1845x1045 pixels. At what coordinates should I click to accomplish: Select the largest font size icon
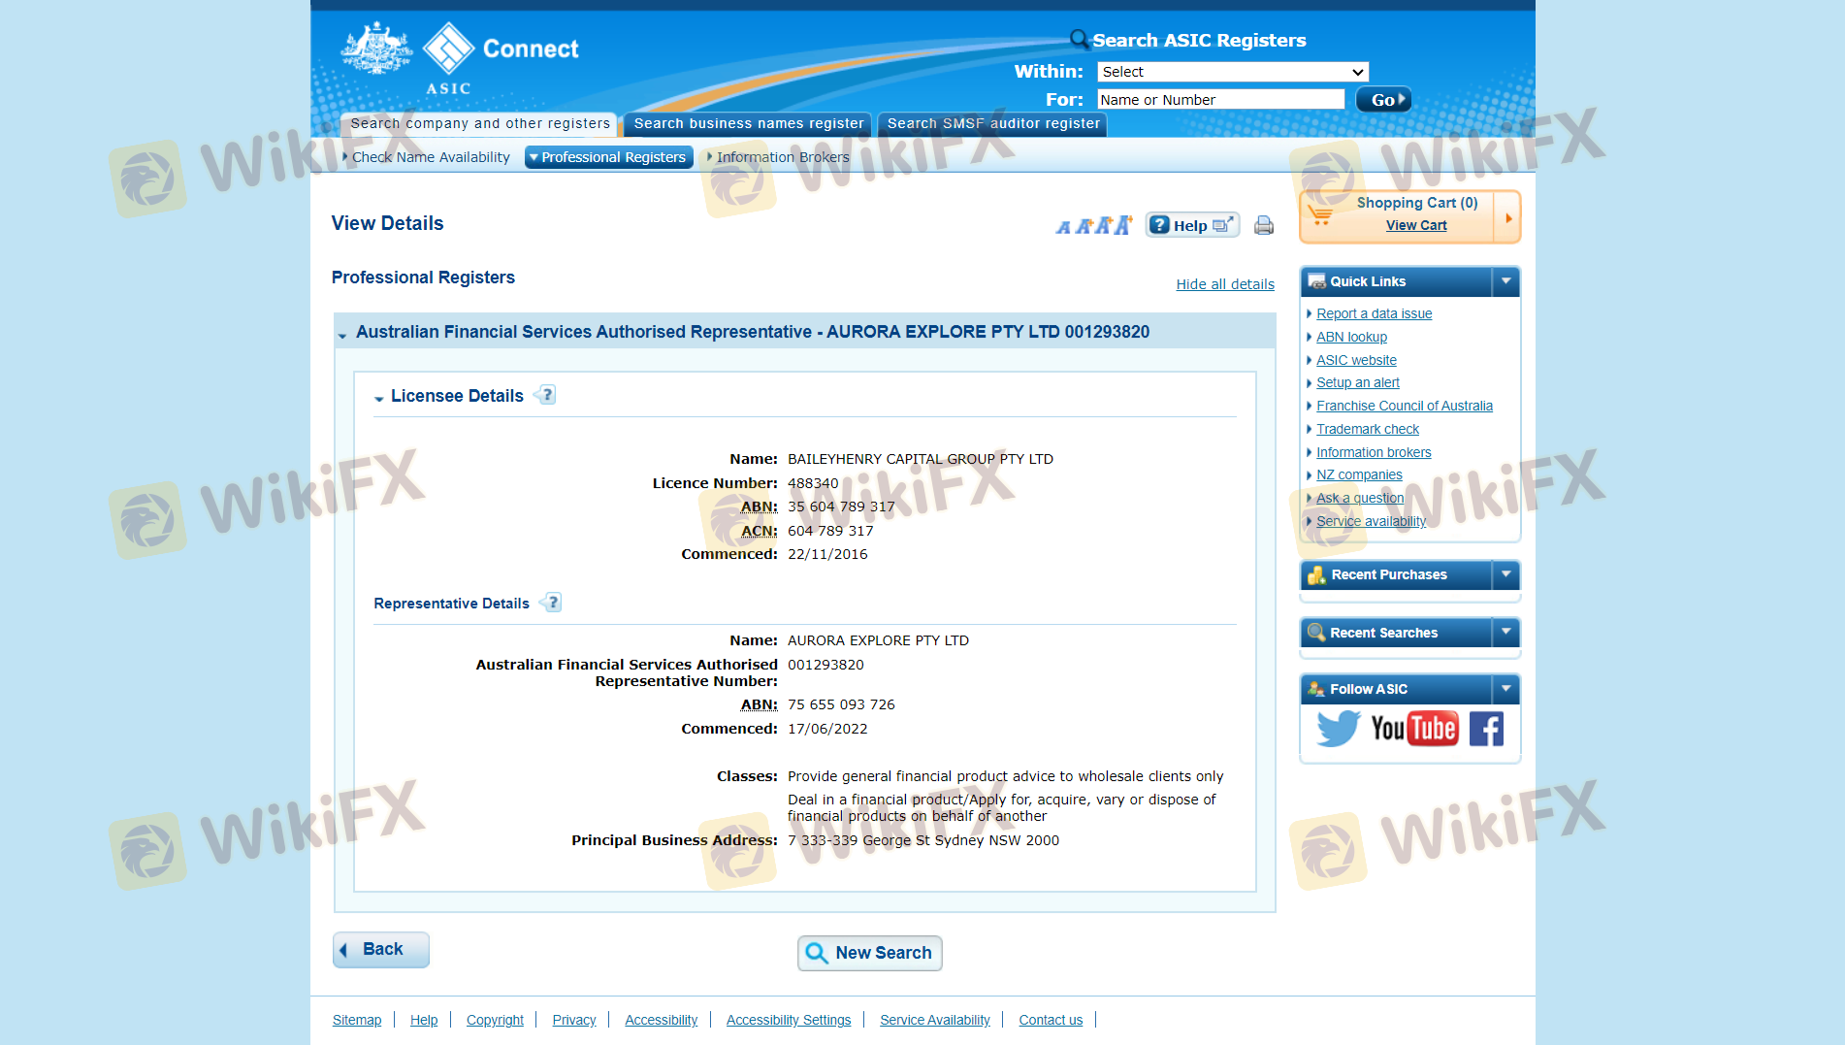pyautogui.click(x=1123, y=225)
